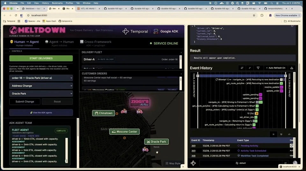
Task: Select the truck icon below Oracle Park
Action: tap(145, 149)
